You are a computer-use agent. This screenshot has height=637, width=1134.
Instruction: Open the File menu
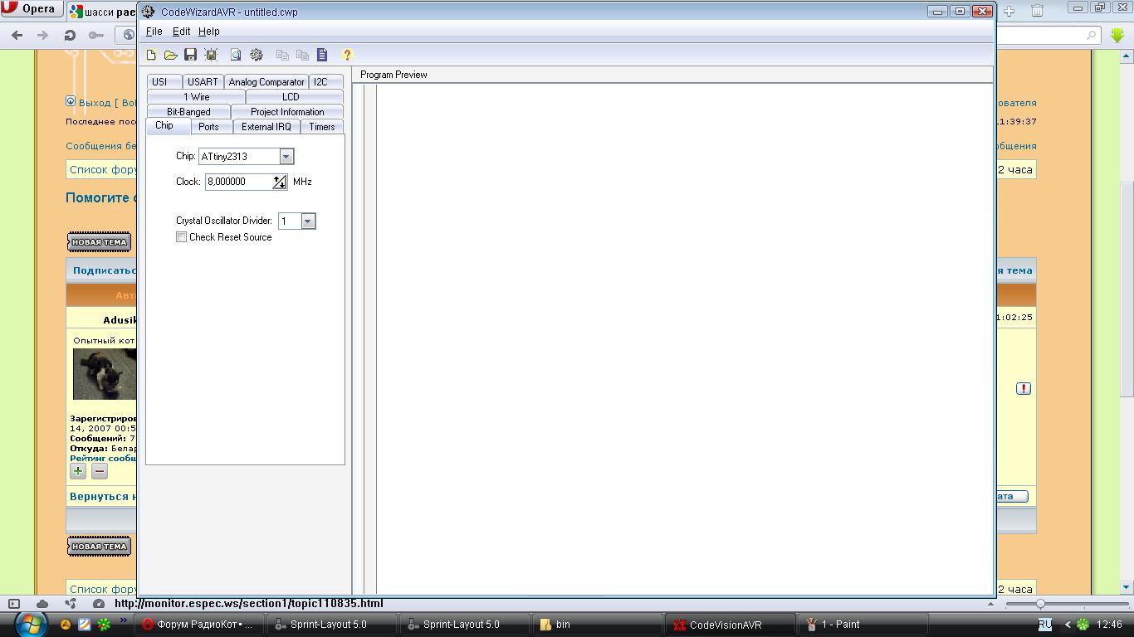click(x=154, y=32)
